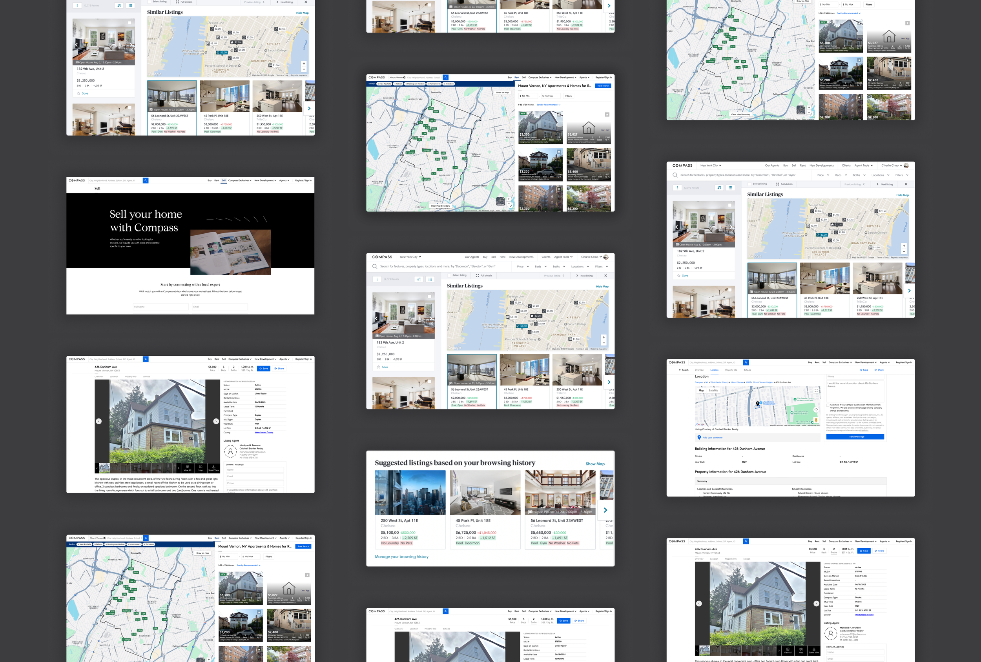Screen dimensions: 981x662
Task: Click the Street View pegman icon
Action: (816, 420)
